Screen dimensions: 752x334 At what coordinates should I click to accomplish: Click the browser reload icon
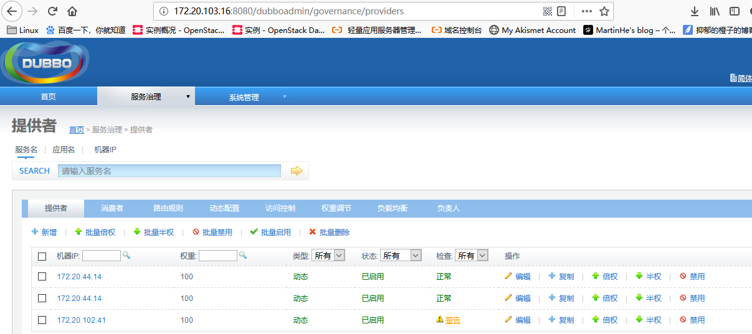pos(52,11)
